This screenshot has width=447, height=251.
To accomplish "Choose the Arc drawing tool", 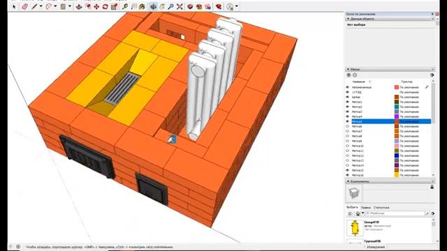I will coord(48,6).
